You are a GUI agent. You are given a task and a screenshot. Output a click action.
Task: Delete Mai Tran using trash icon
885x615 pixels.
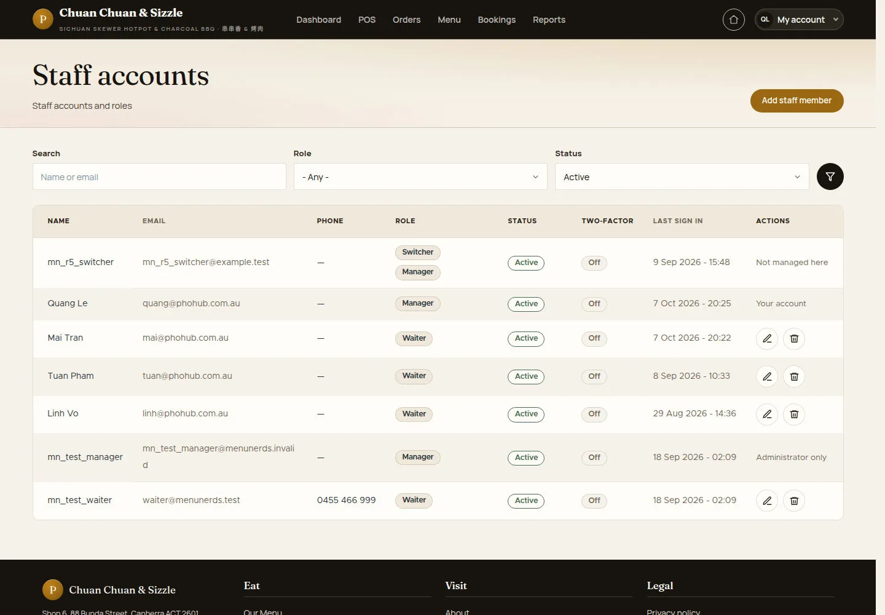(x=794, y=338)
